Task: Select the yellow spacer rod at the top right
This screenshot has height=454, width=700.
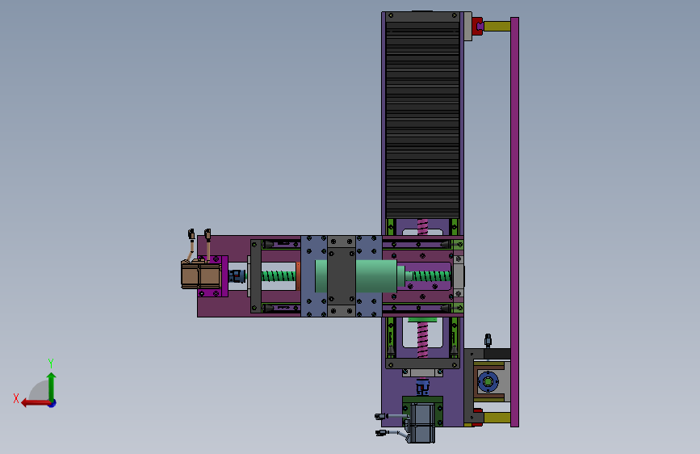Action: 497,27
